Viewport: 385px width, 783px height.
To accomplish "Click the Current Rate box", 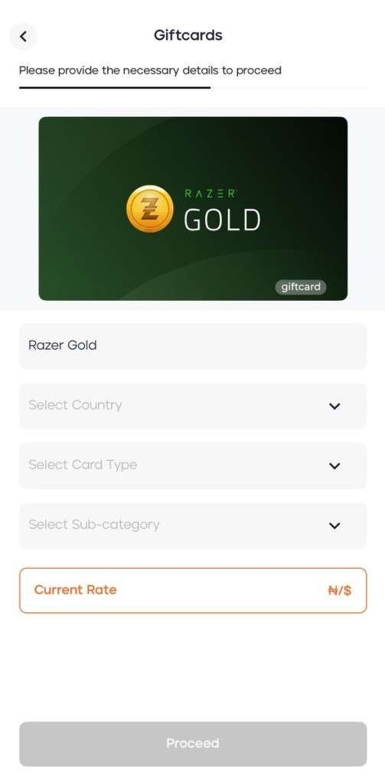I will [x=193, y=590].
